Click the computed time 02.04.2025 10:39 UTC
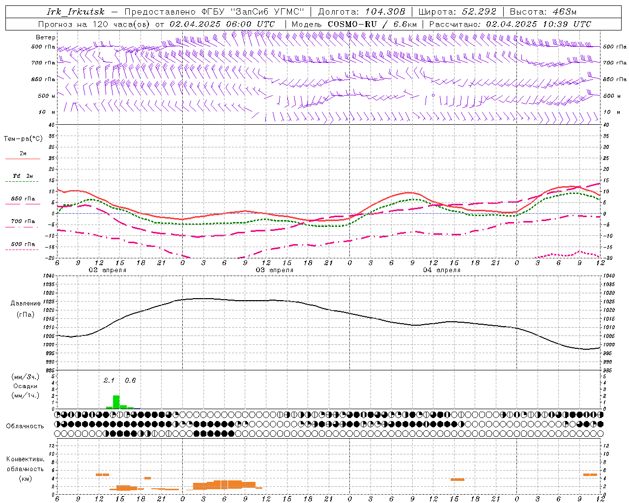 (539, 24)
